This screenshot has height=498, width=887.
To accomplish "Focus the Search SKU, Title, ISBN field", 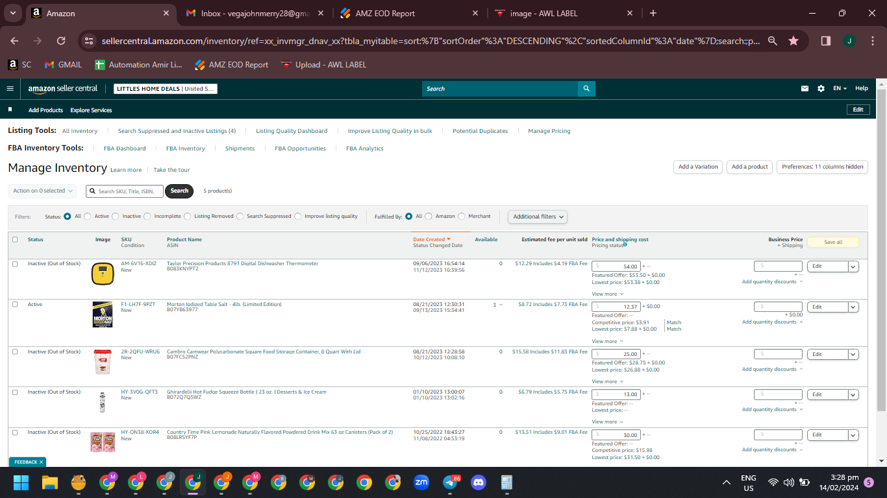I will pyautogui.click(x=125, y=191).
